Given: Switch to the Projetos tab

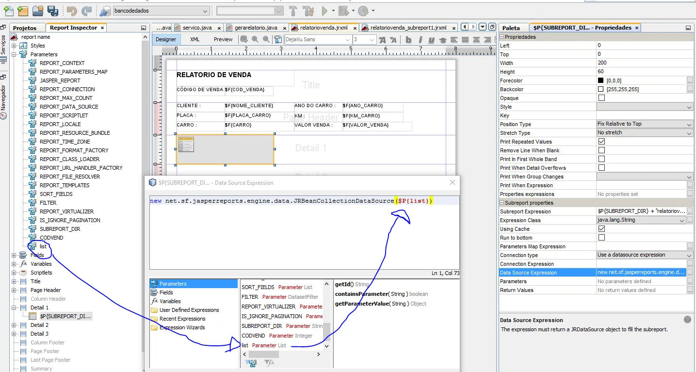Looking at the screenshot, I should [25, 28].
